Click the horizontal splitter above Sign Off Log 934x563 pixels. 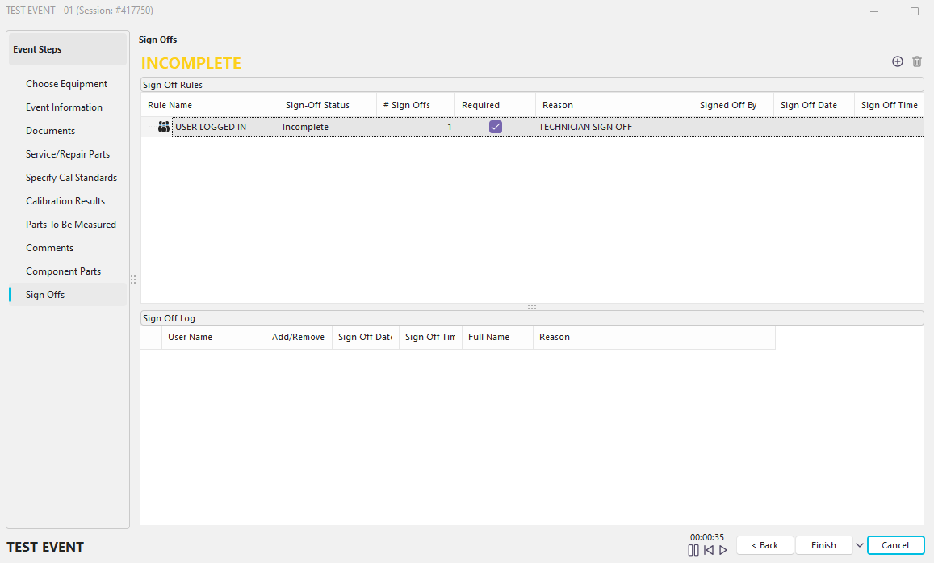(x=532, y=307)
